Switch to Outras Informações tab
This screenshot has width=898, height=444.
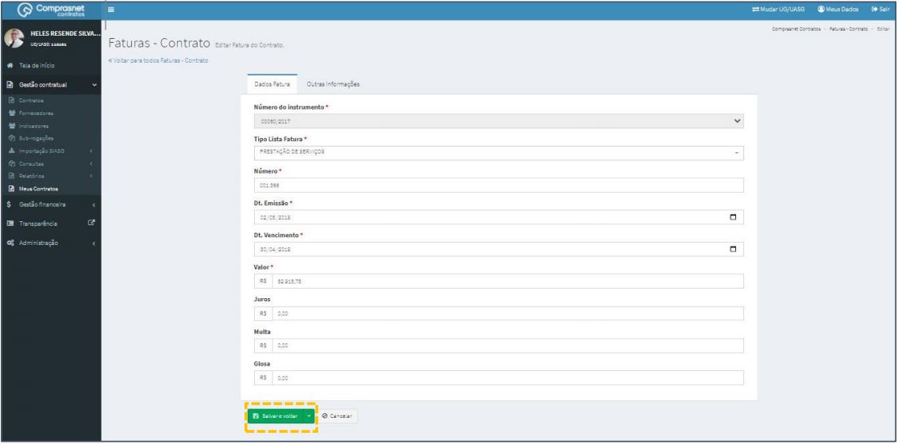(333, 85)
